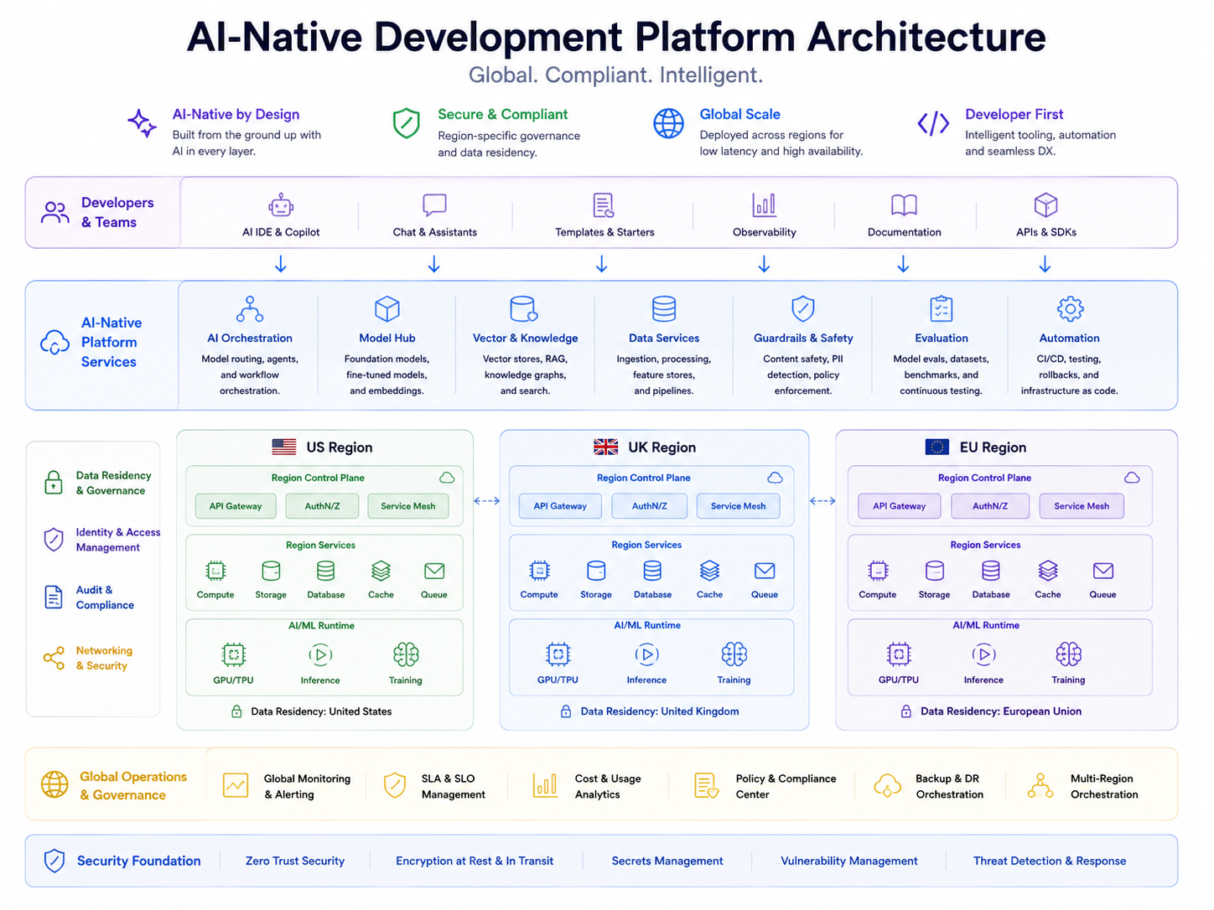This screenshot has width=1214, height=910.
Task: Click the EU Region AuthN/Z button
Action: click(990, 506)
